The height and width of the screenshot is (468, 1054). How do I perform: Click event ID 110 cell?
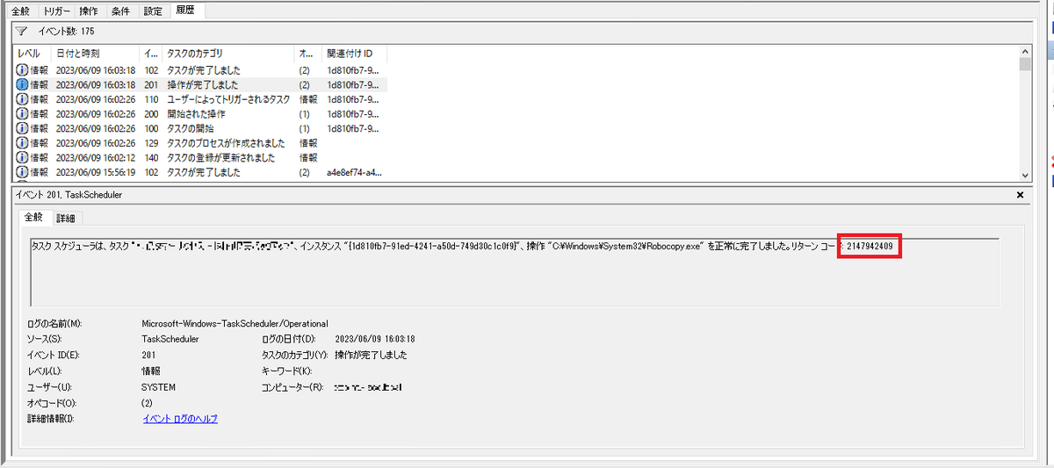[x=150, y=99]
